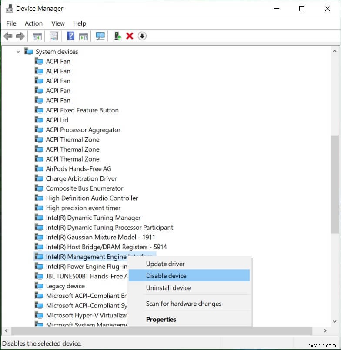Screen dimensions: 341x350
Task: Select the Legacy device label
Action: (x=65, y=286)
